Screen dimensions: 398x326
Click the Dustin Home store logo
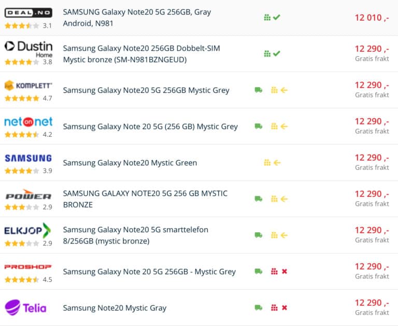[x=29, y=48]
